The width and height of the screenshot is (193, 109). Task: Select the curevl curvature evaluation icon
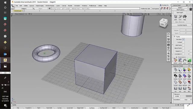tap(189, 70)
